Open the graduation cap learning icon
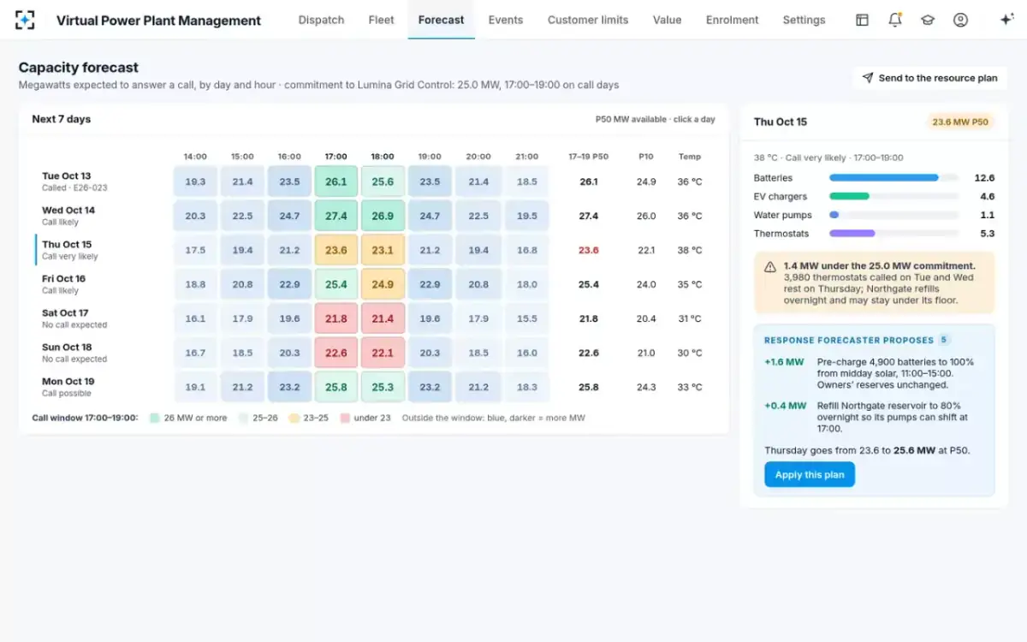 pos(928,20)
